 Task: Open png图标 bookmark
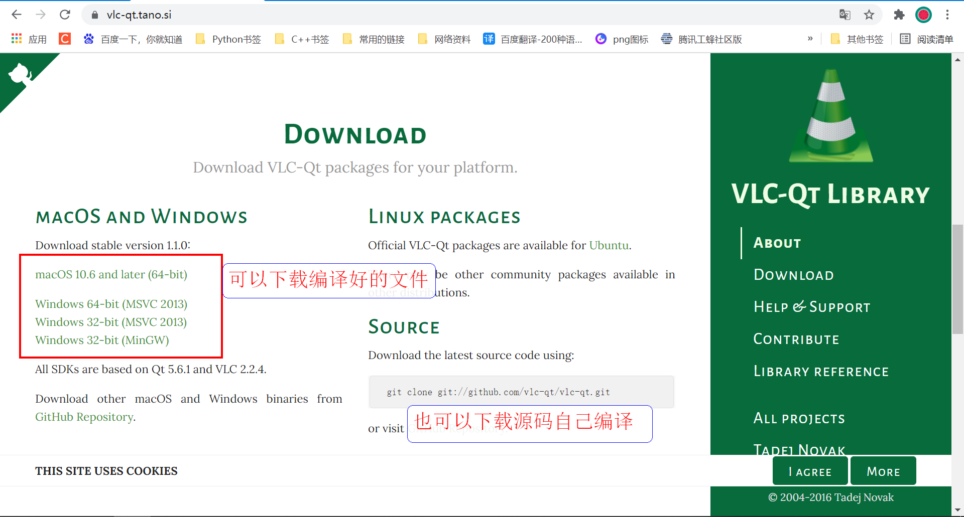622,39
